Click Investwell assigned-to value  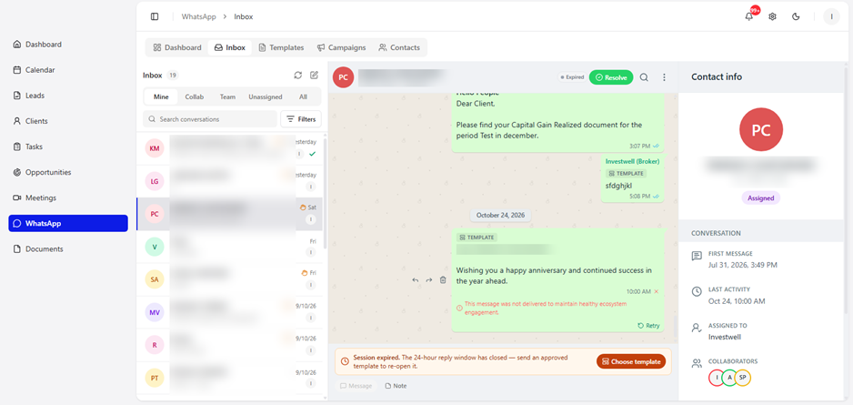pos(725,337)
